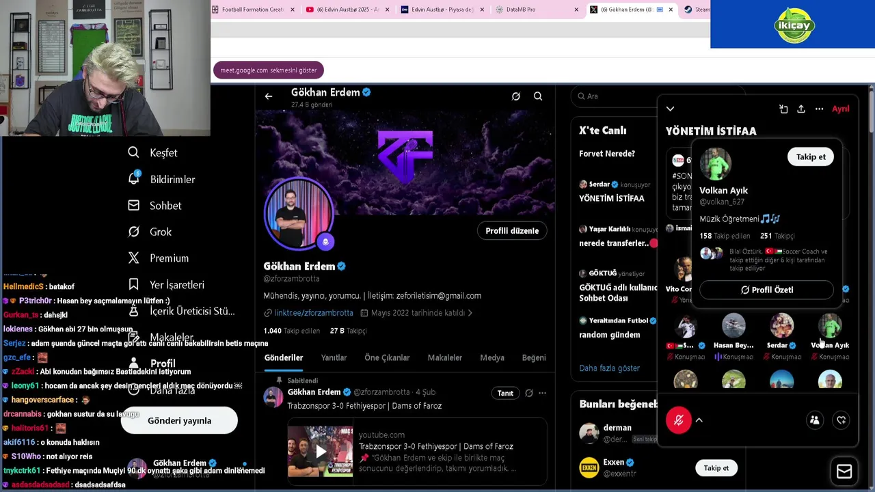Click the Gönderi yayınla button

coord(179,420)
